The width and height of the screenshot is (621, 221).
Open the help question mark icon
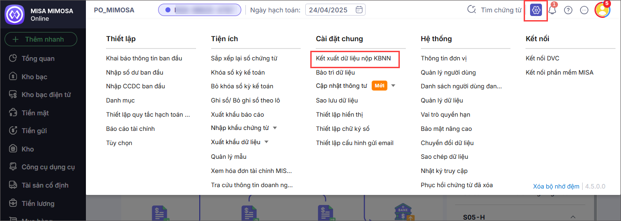(568, 10)
